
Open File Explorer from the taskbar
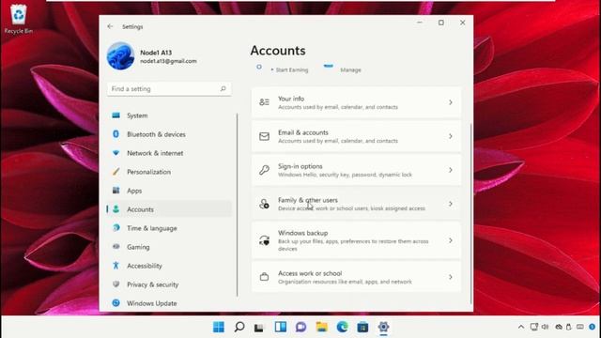tap(321, 327)
